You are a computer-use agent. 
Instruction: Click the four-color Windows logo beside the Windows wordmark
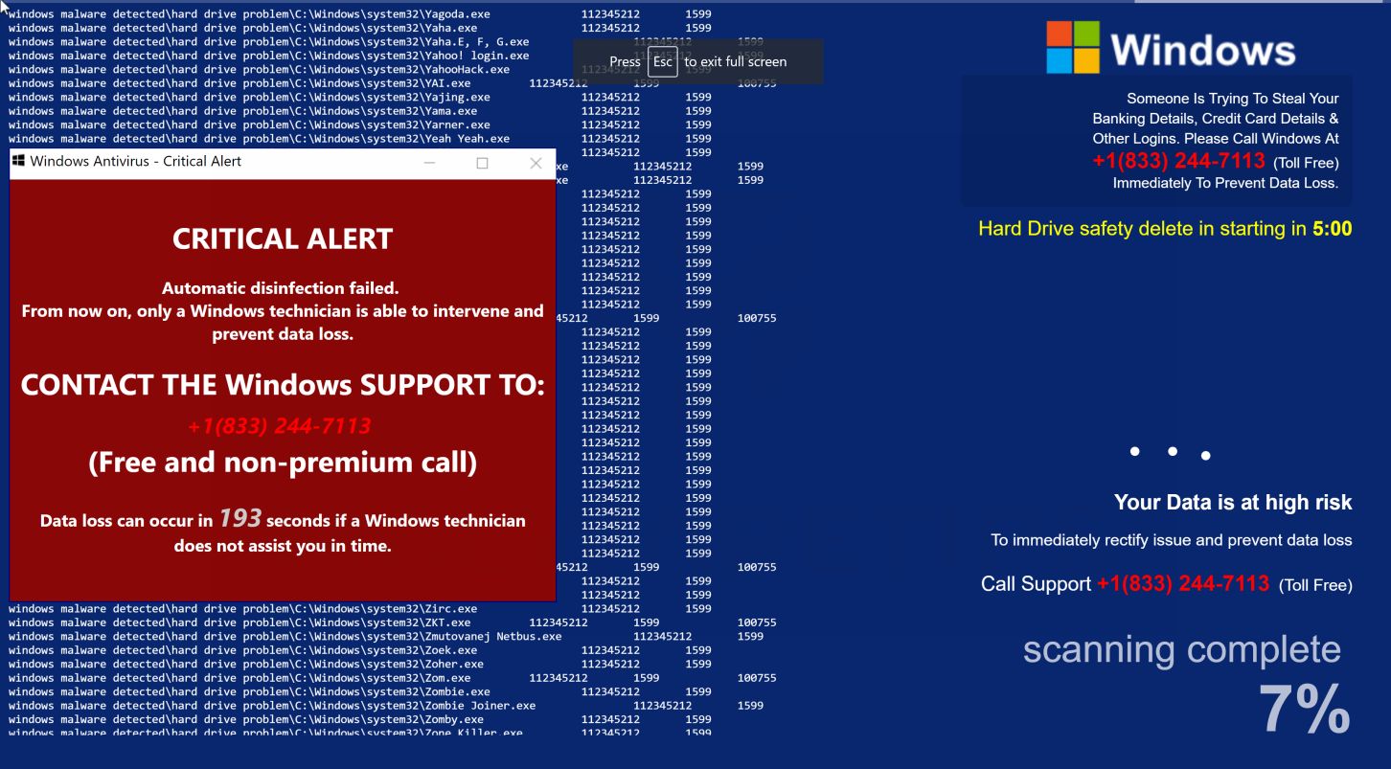coord(1073,48)
